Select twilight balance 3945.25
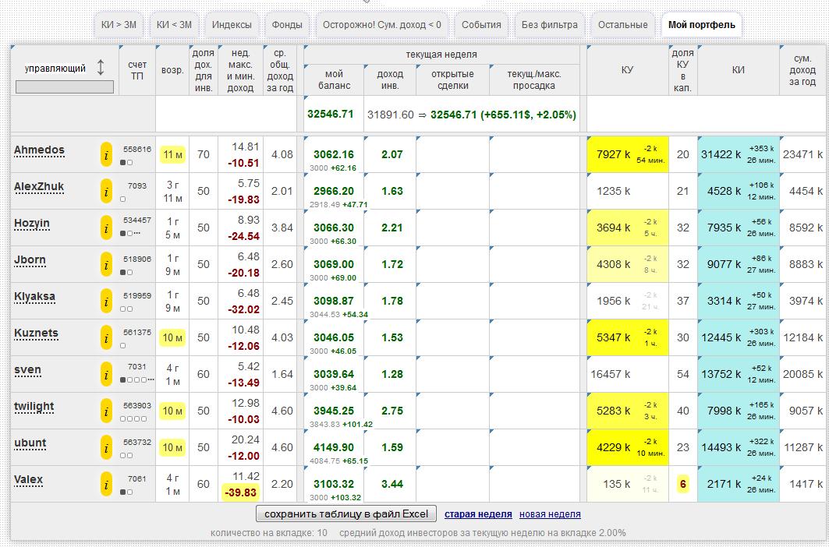 point(334,411)
